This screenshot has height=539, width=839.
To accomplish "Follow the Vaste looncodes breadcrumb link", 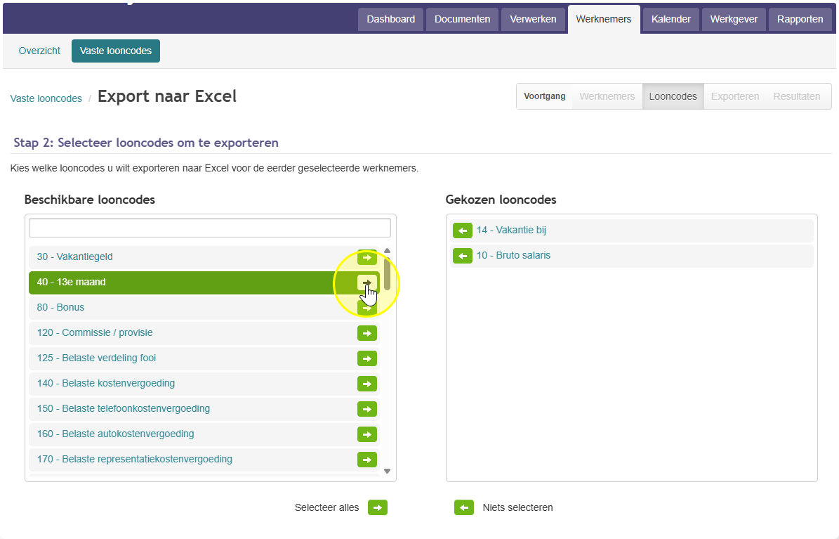I will 46,98.
